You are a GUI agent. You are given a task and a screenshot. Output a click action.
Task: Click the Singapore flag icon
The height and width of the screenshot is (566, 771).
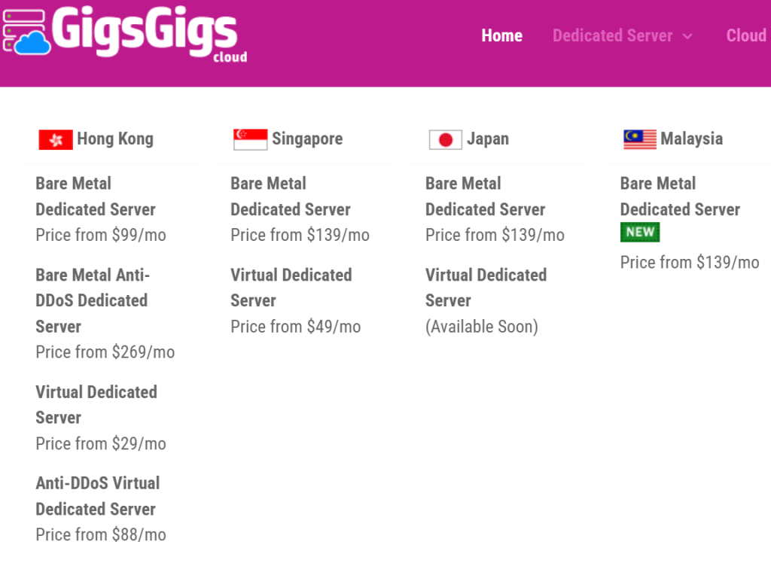[x=250, y=139]
